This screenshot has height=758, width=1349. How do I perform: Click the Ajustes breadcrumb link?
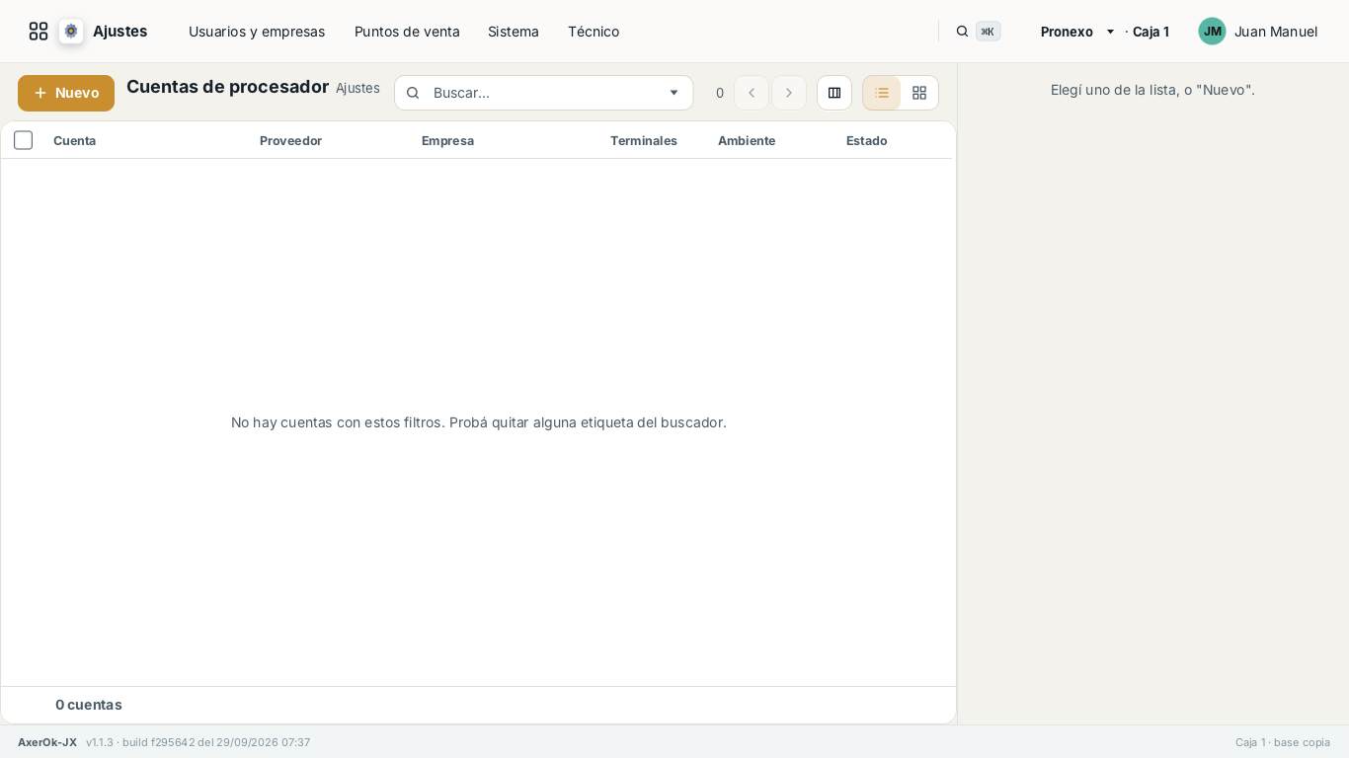[357, 88]
